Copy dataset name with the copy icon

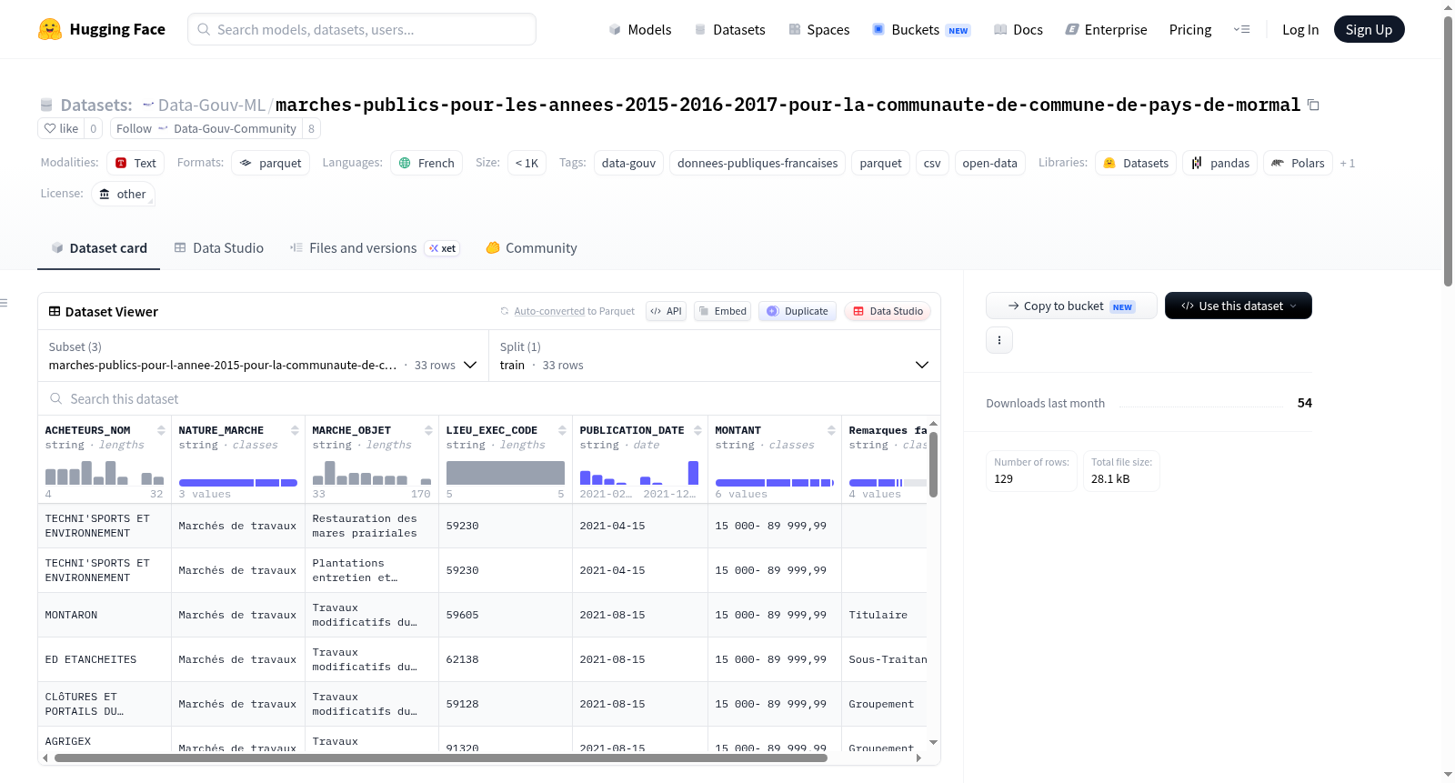click(x=1313, y=105)
